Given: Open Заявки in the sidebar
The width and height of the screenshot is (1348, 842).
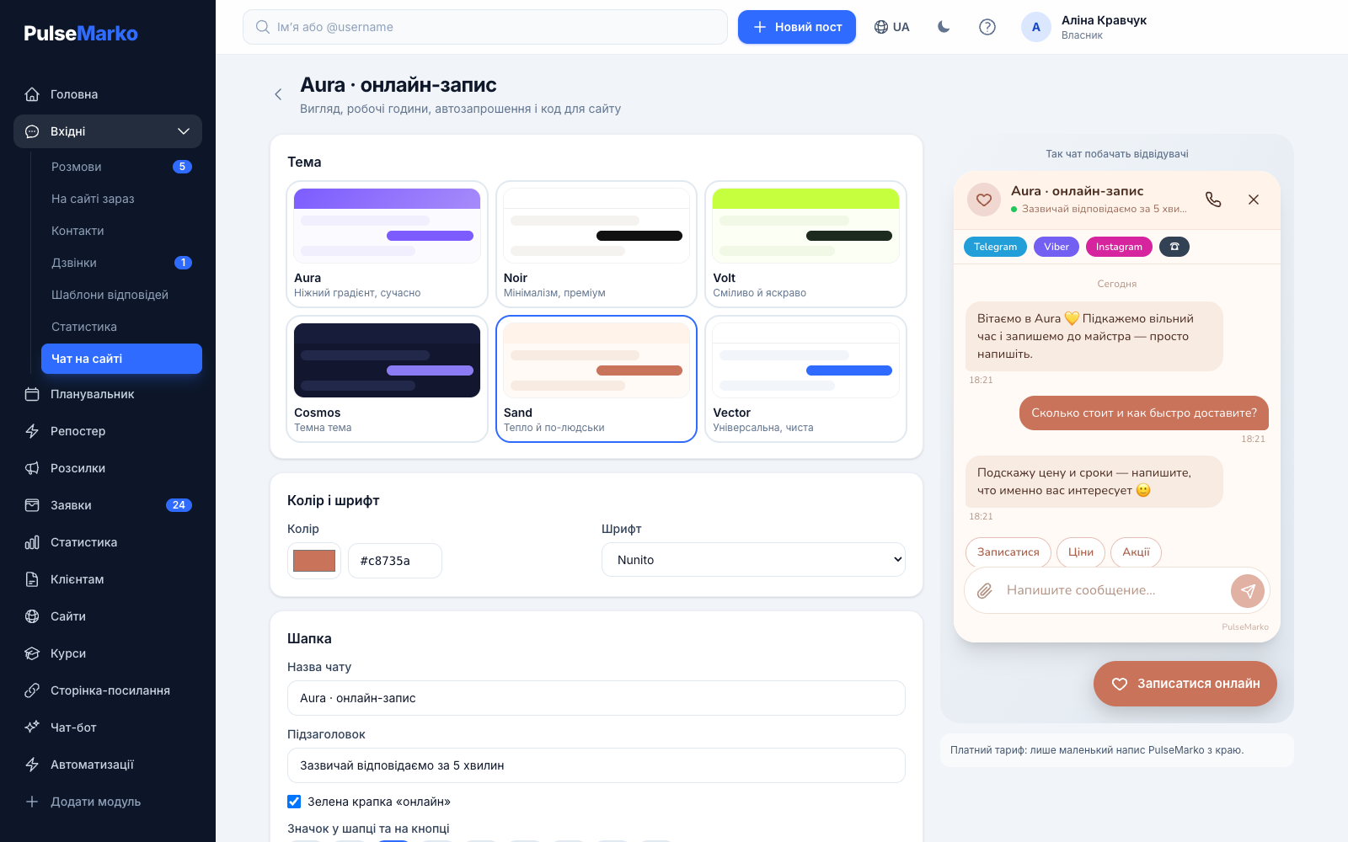Looking at the screenshot, I should coord(108,505).
